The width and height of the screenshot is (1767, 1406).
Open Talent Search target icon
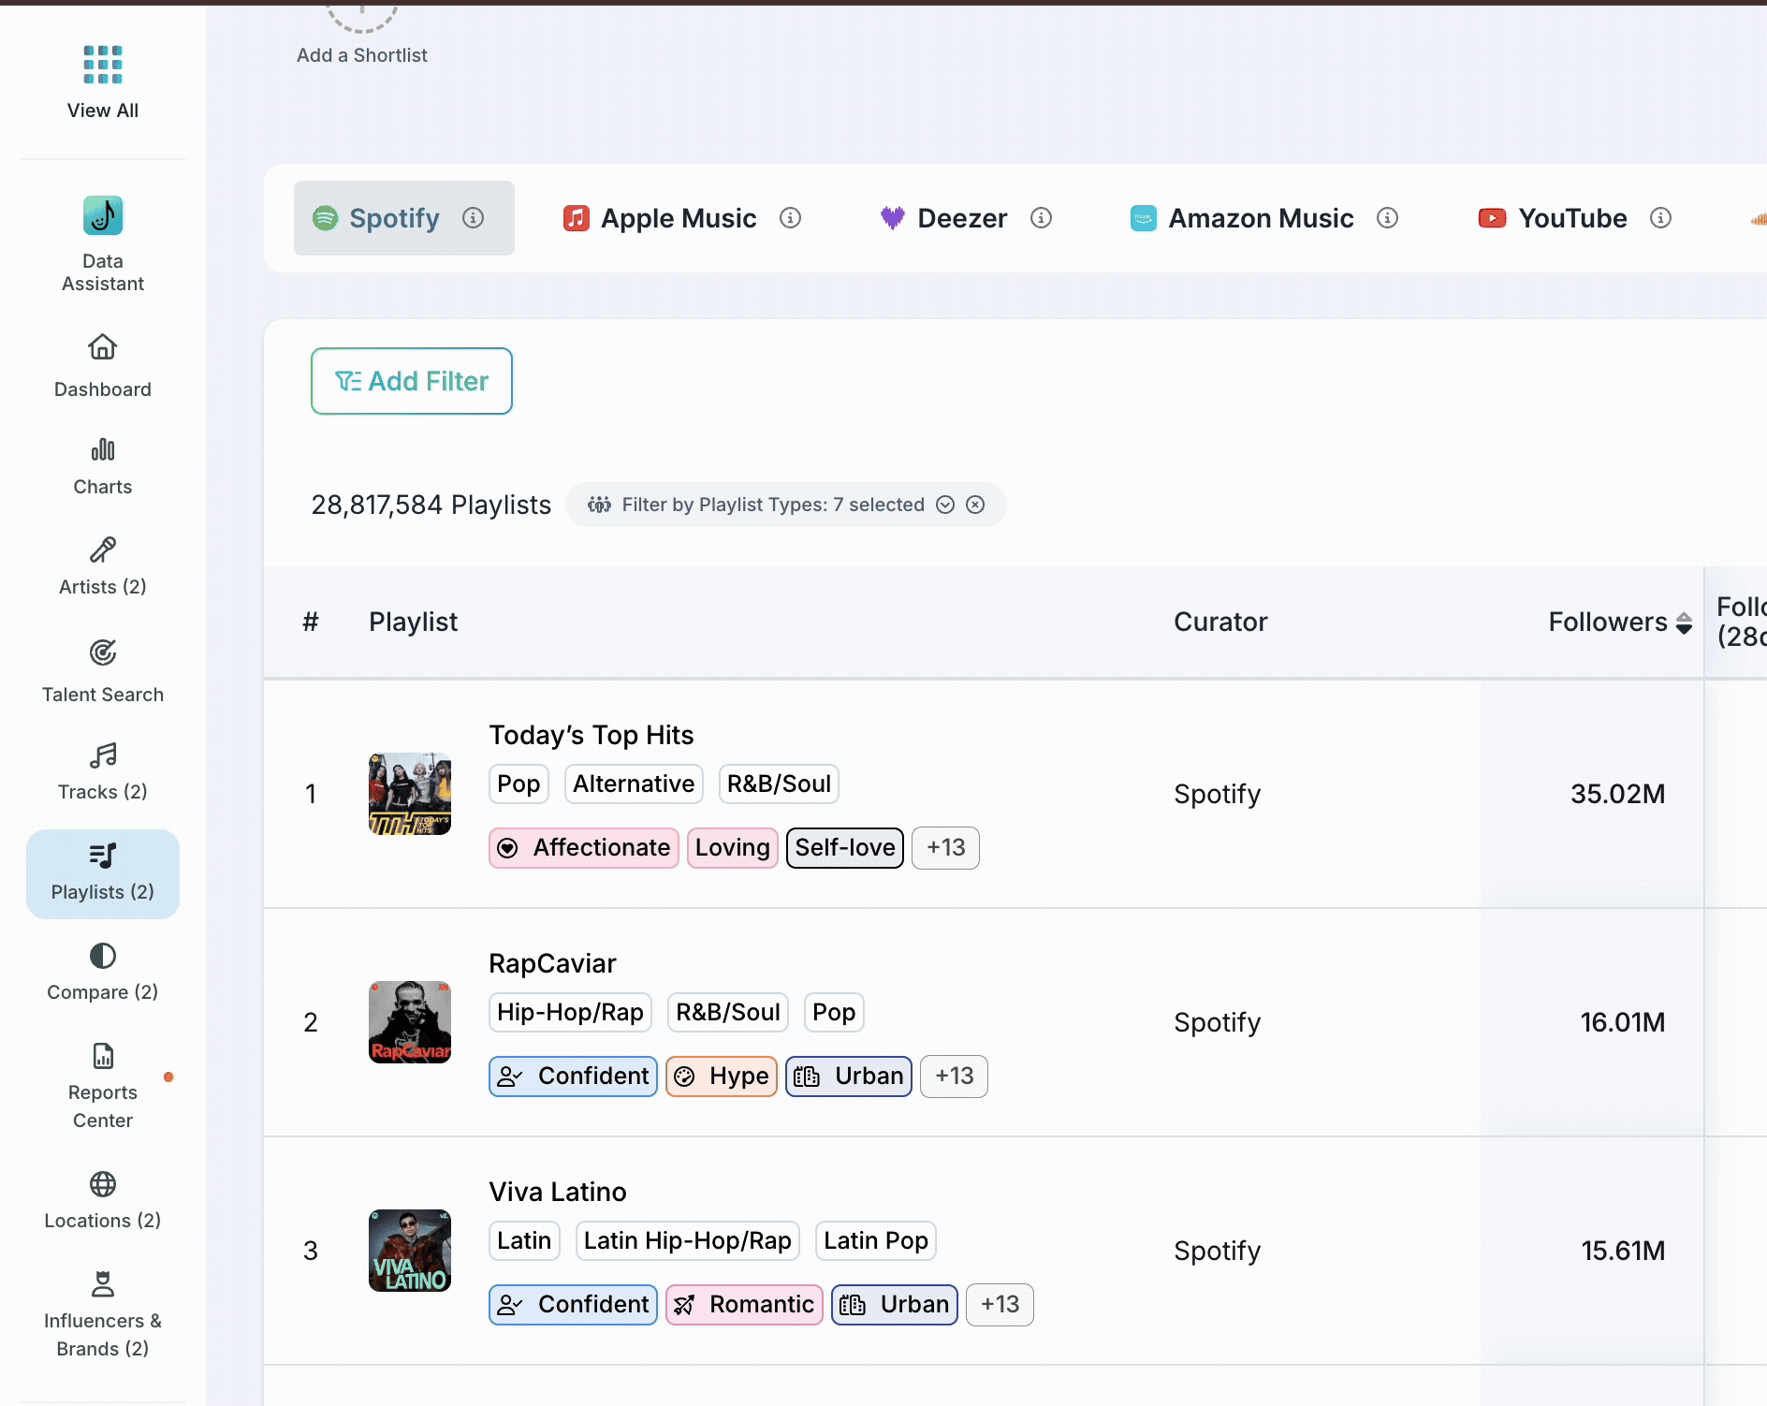coord(103,652)
